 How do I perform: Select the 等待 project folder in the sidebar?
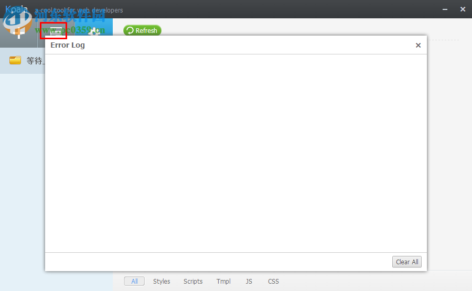pyautogui.click(x=23, y=61)
